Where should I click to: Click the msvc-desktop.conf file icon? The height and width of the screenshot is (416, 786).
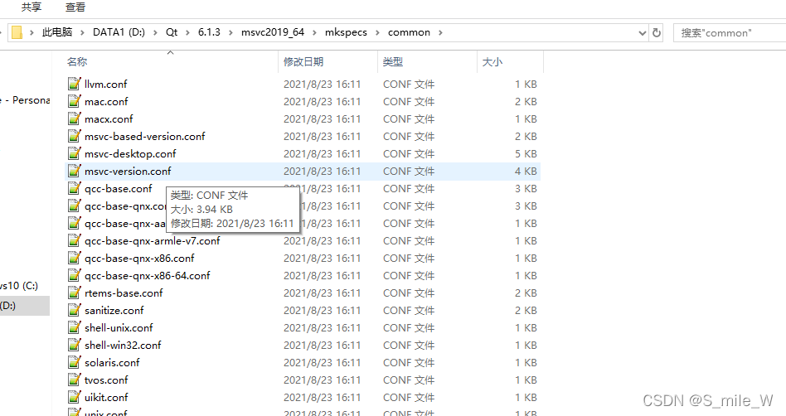(74, 153)
